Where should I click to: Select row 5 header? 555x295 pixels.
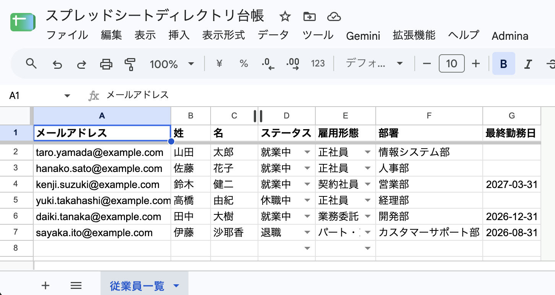click(x=16, y=200)
